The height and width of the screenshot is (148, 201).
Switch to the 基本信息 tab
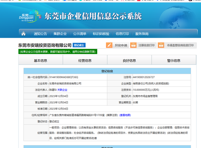click(41, 60)
